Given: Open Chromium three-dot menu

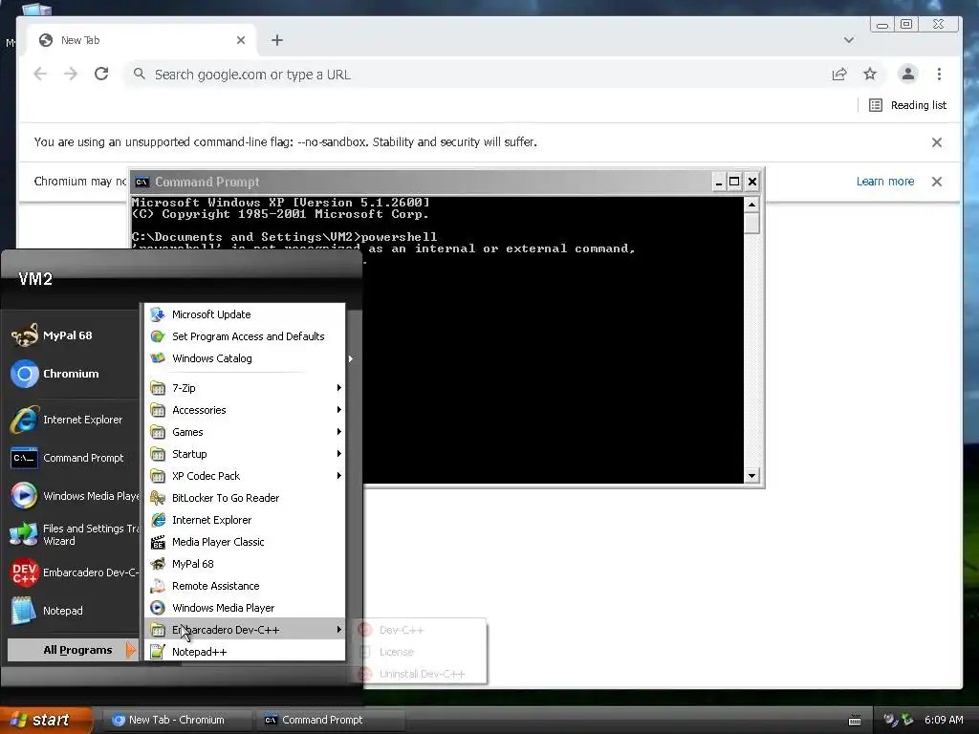Looking at the screenshot, I should click(939, 75).
